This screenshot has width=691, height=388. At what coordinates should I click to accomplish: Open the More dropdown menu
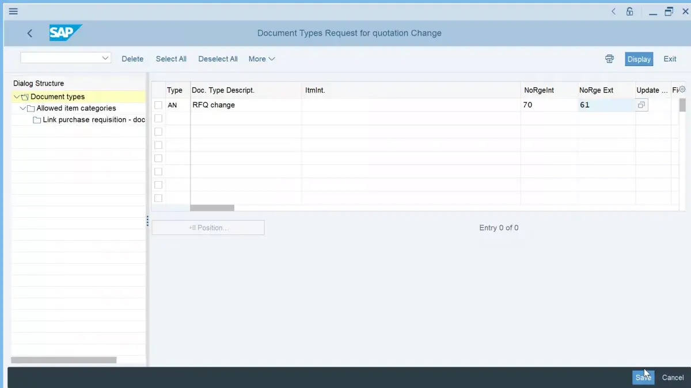tap(261, 59)
